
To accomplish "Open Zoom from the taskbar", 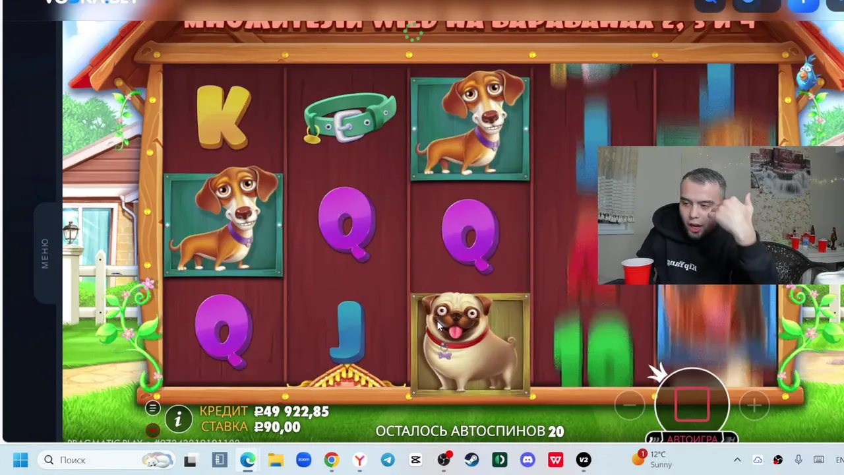I will [303, 460].
